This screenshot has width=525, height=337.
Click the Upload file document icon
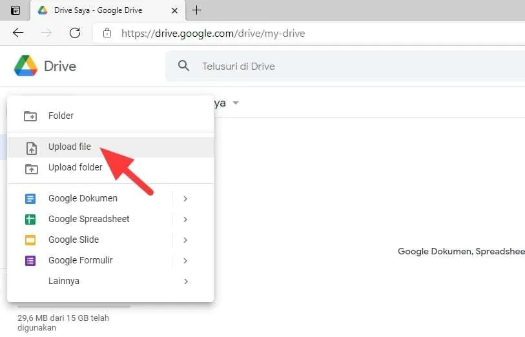[32, 148]
